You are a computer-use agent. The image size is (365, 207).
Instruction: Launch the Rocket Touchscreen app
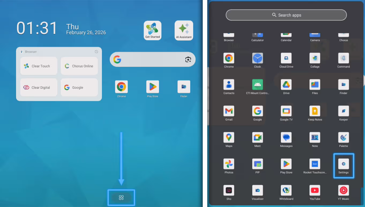(x=315, y=166)
